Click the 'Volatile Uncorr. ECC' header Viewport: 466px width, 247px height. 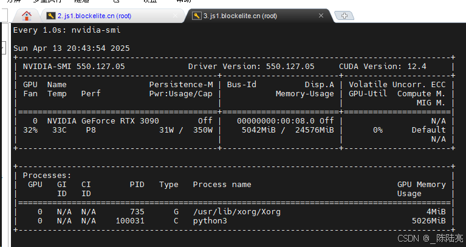[x=397, y=85]
